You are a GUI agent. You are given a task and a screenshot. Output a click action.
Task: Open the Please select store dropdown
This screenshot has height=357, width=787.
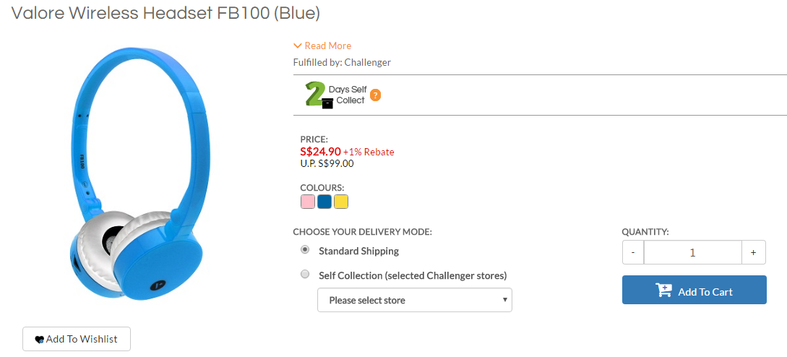[x=414, y=300]
